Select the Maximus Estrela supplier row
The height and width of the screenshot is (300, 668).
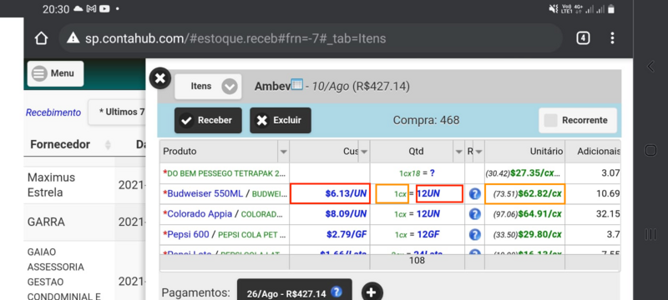click(x=84, y=185)
